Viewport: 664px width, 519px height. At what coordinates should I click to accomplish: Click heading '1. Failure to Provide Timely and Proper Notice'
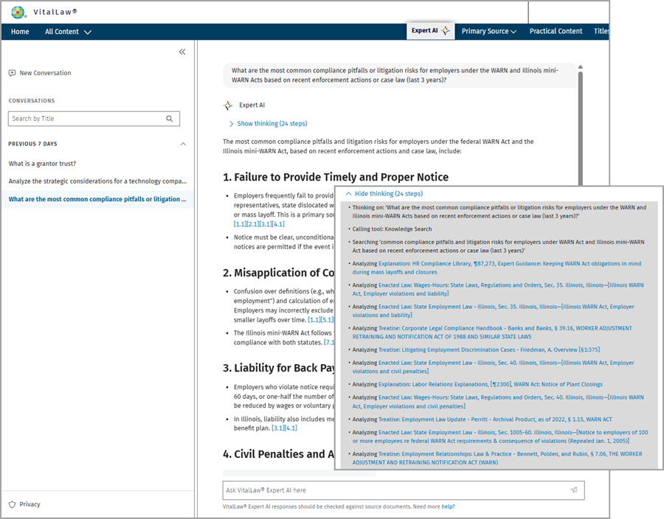[336, 177]
